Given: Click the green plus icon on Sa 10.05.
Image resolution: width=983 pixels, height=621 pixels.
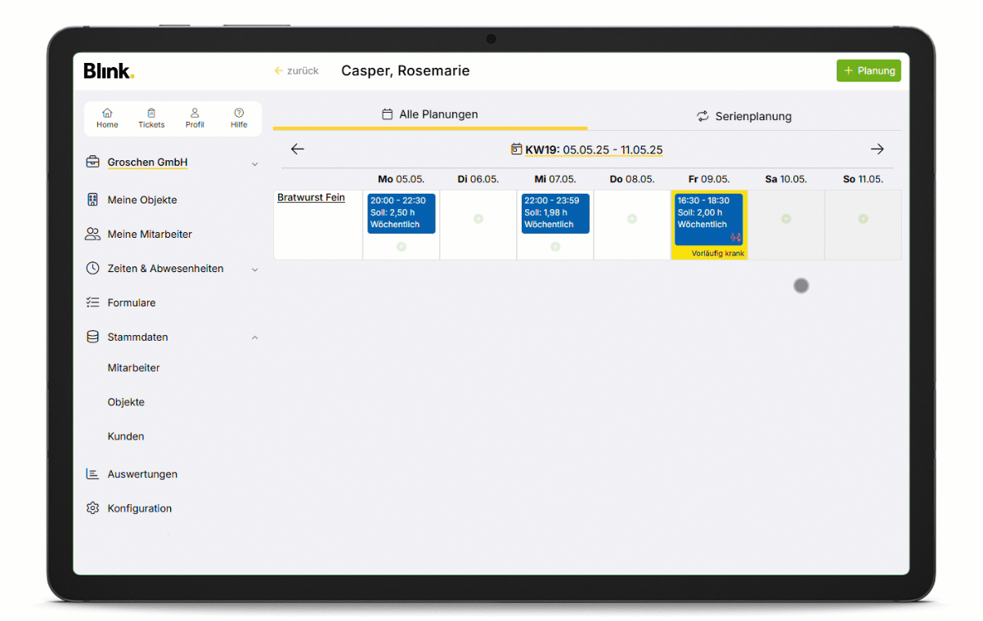Looking at the screenshot, I should 786,219.
